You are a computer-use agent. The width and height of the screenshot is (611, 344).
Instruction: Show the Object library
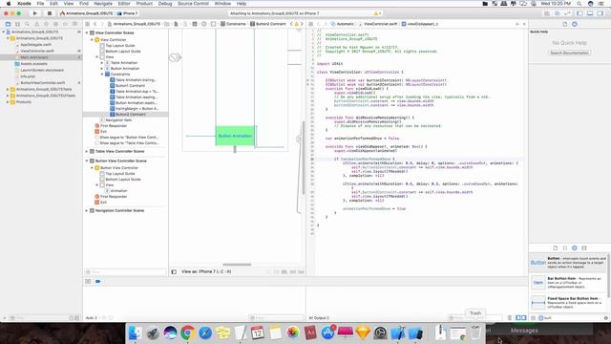[x=575, y=247]
